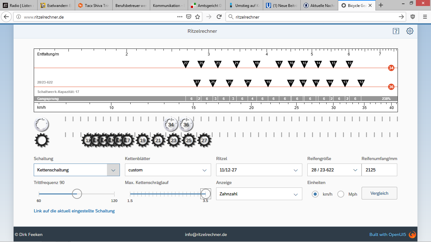This screenshot has width=431, height=242.
Task: Select the 27-tooth sprocket icon
Action: coord(204,141)
